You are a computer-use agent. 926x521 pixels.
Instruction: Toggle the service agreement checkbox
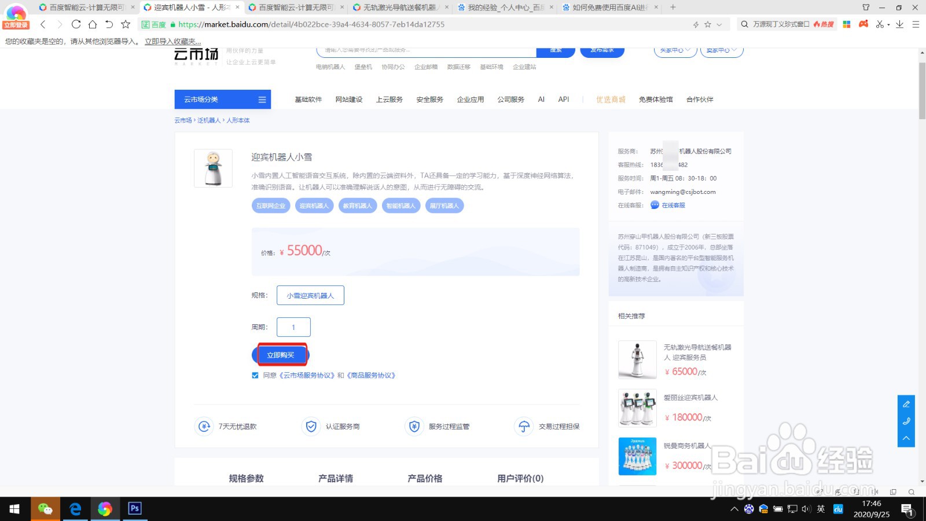(x=255, y=375)
